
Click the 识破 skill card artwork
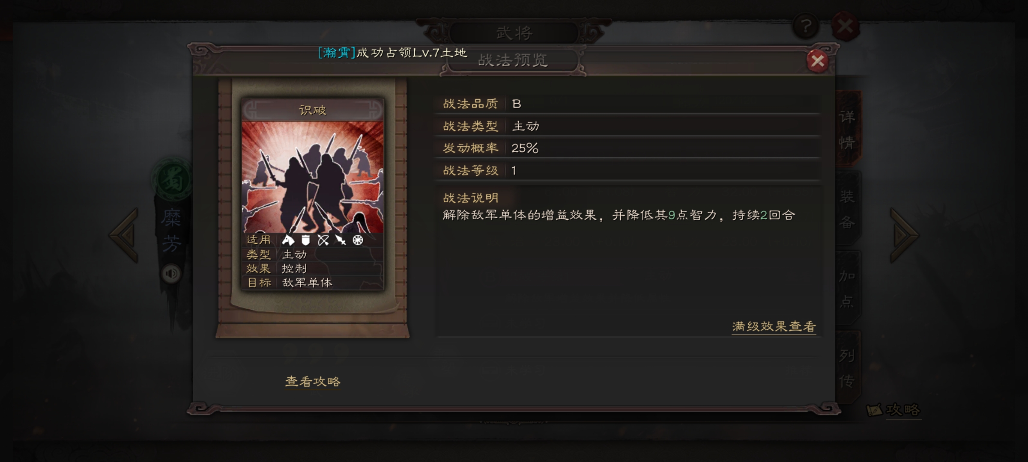[313, 177]
